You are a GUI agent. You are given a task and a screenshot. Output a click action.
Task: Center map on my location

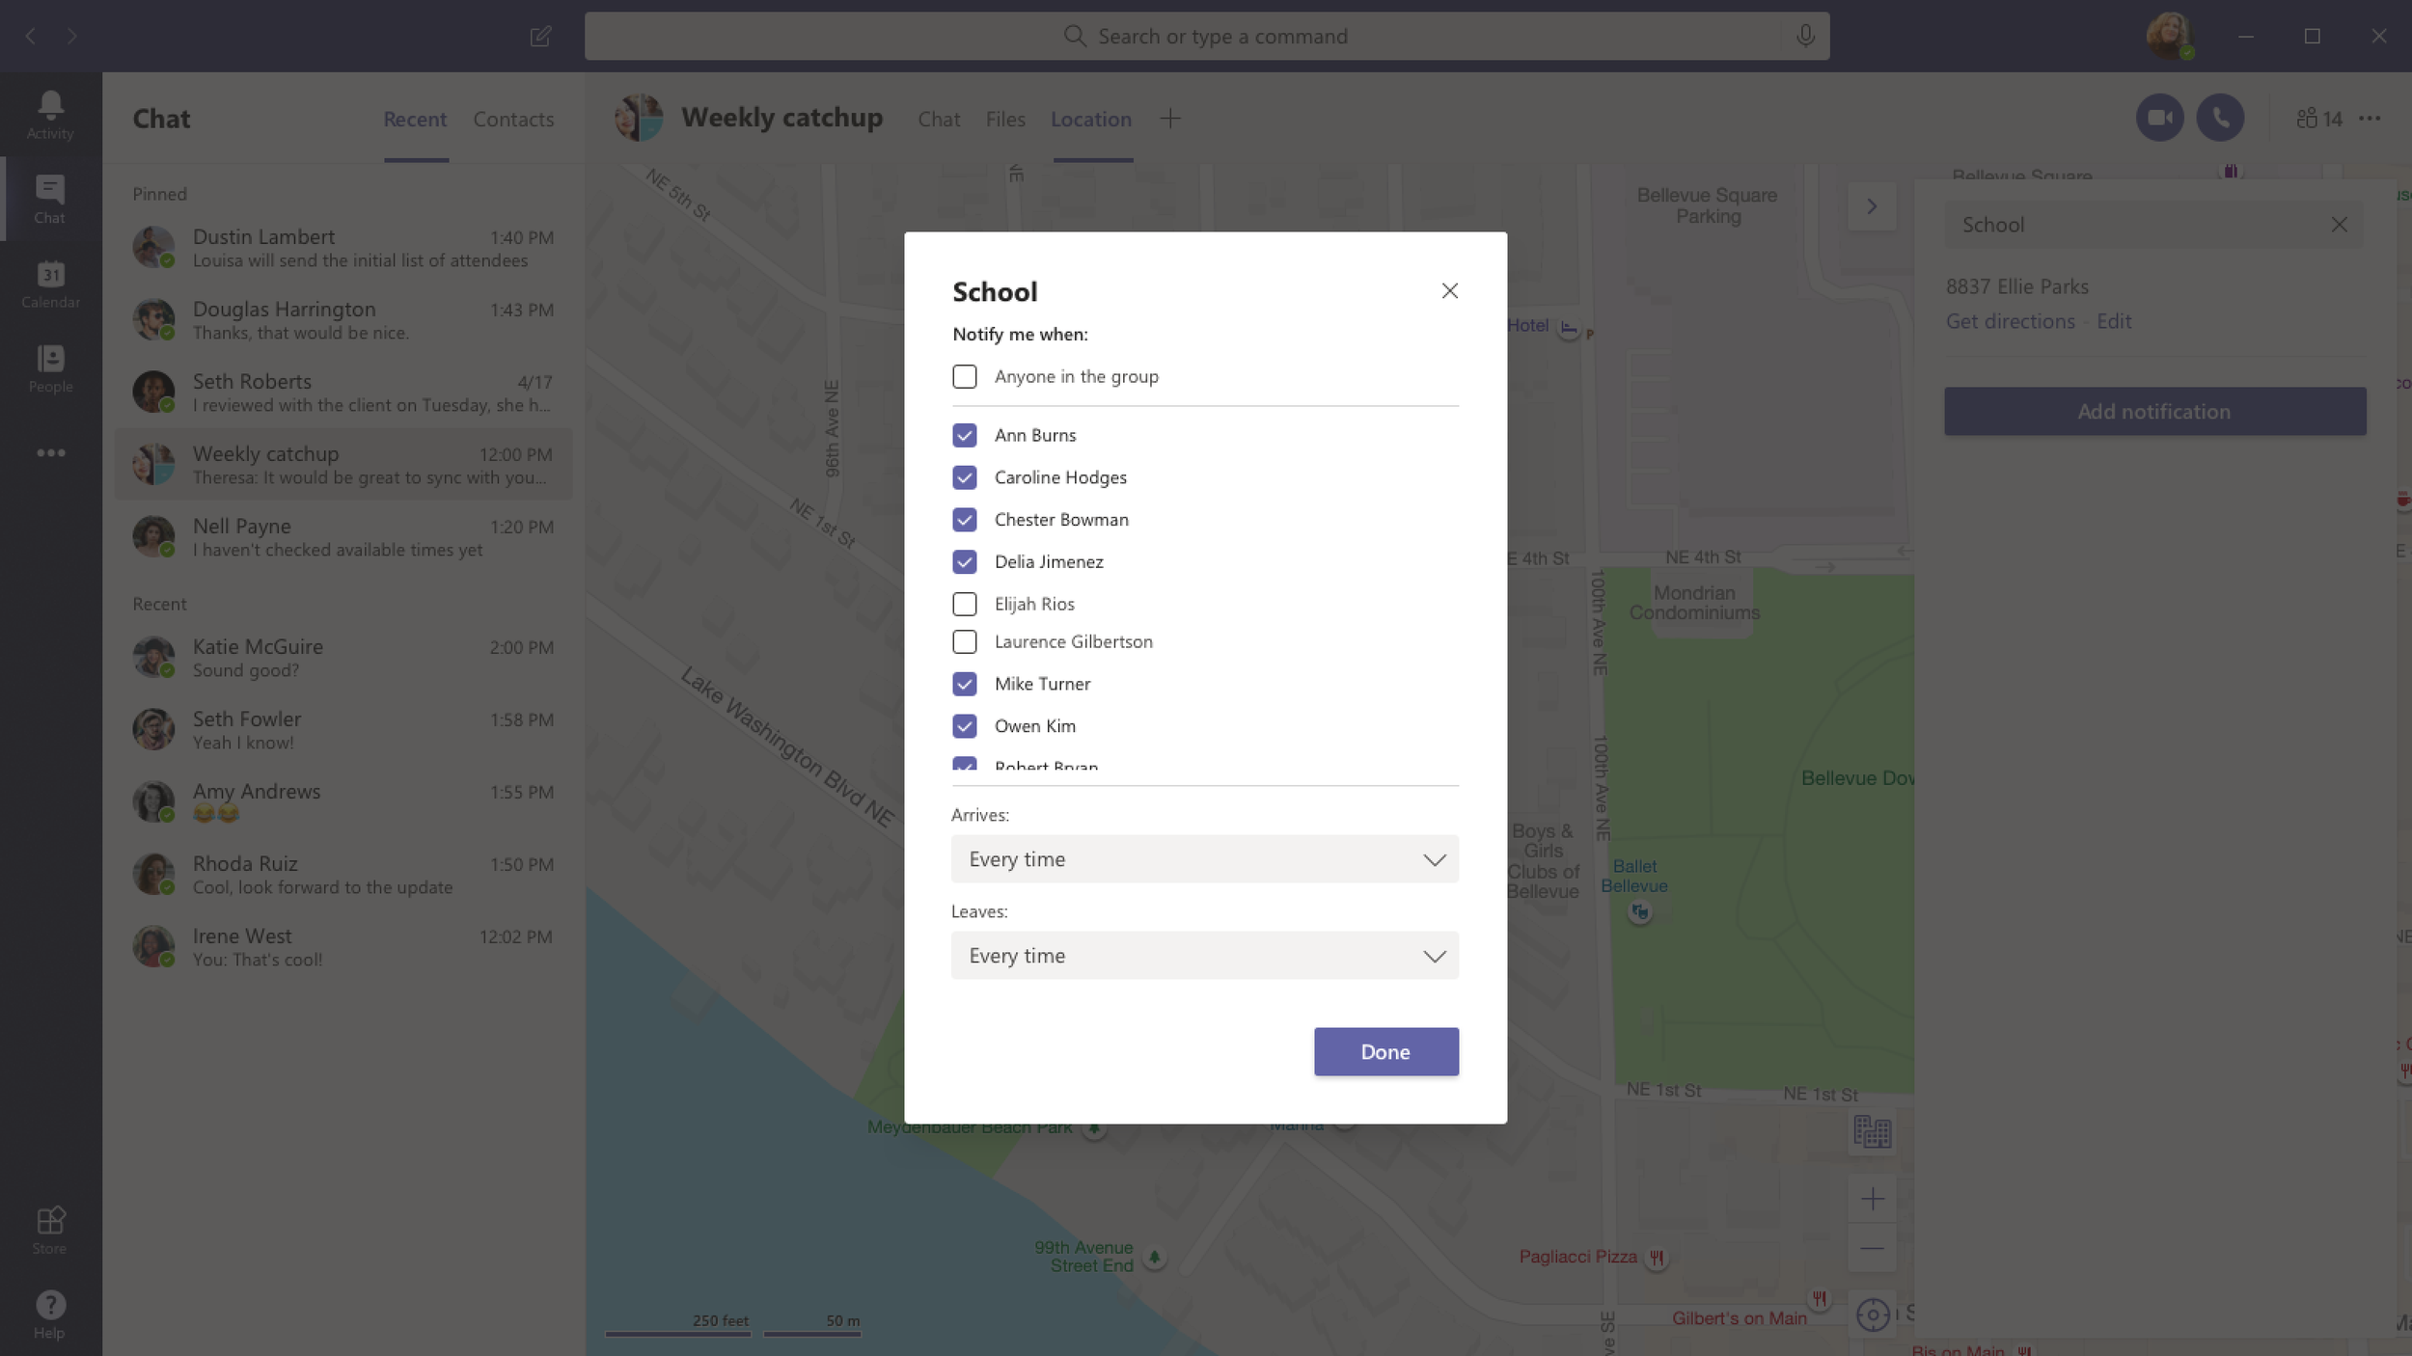pos(1873,1315)
